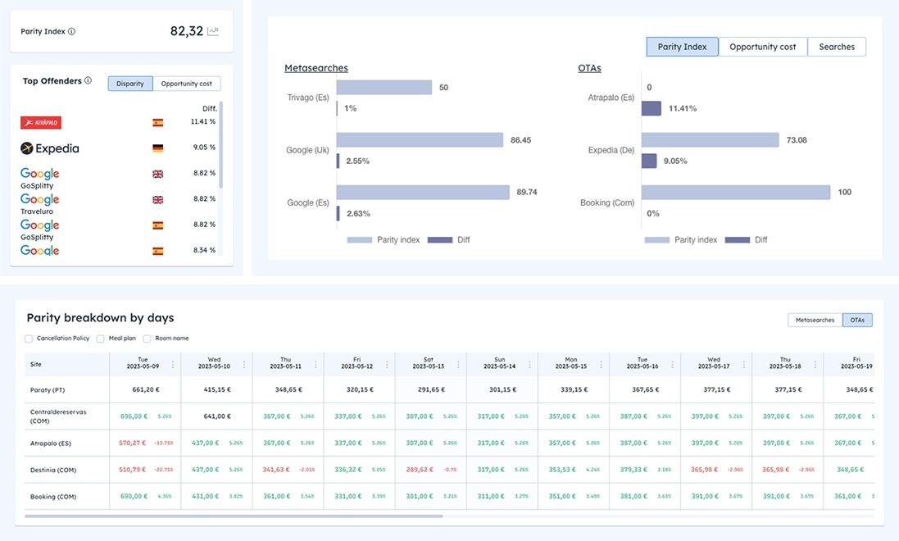Viewport: 899px width, 541px height.
Task: Click the Top Offenders vertical scrollbar
Action: point(220,145)
